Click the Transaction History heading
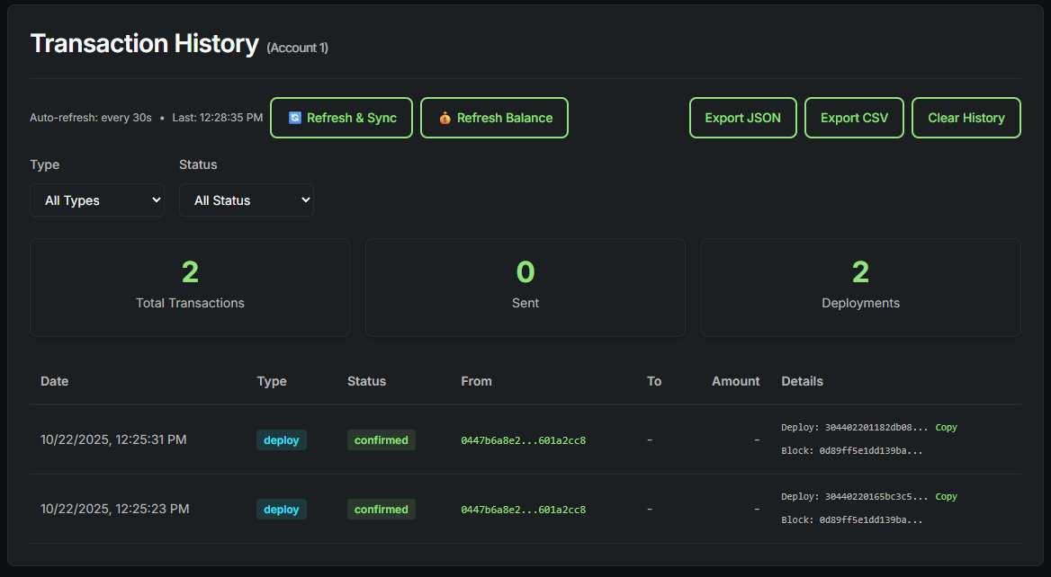 coord(144,43)
